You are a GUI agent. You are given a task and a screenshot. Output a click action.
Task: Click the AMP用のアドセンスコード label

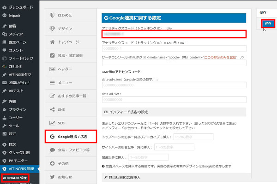tap(121, 72)
